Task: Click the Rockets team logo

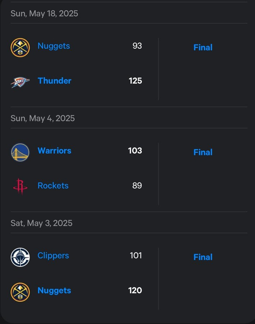Action: click(20, 186)
